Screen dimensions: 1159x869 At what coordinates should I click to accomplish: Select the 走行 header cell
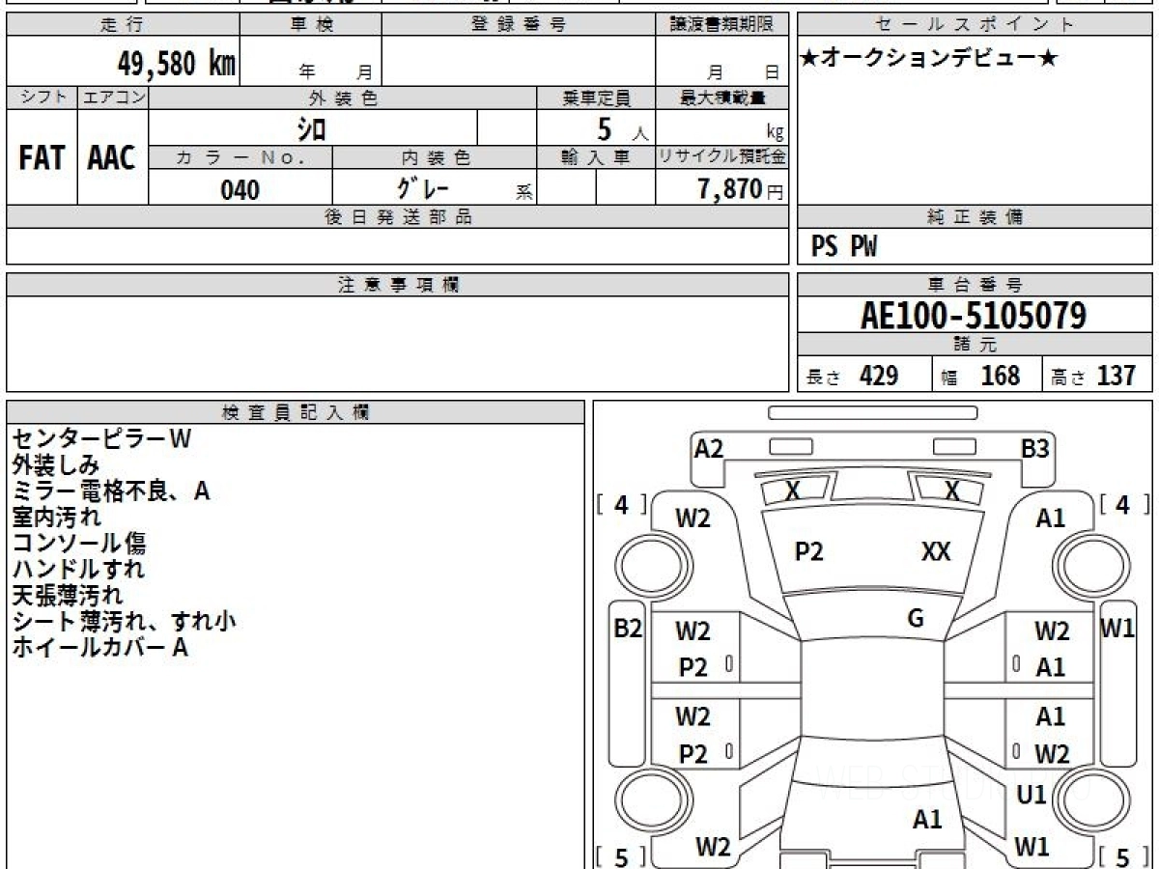[123, 25]
